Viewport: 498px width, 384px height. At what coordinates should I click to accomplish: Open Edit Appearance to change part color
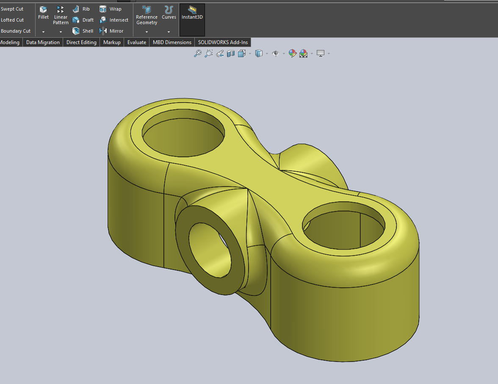pyautogui.click(x=293, y=53)
